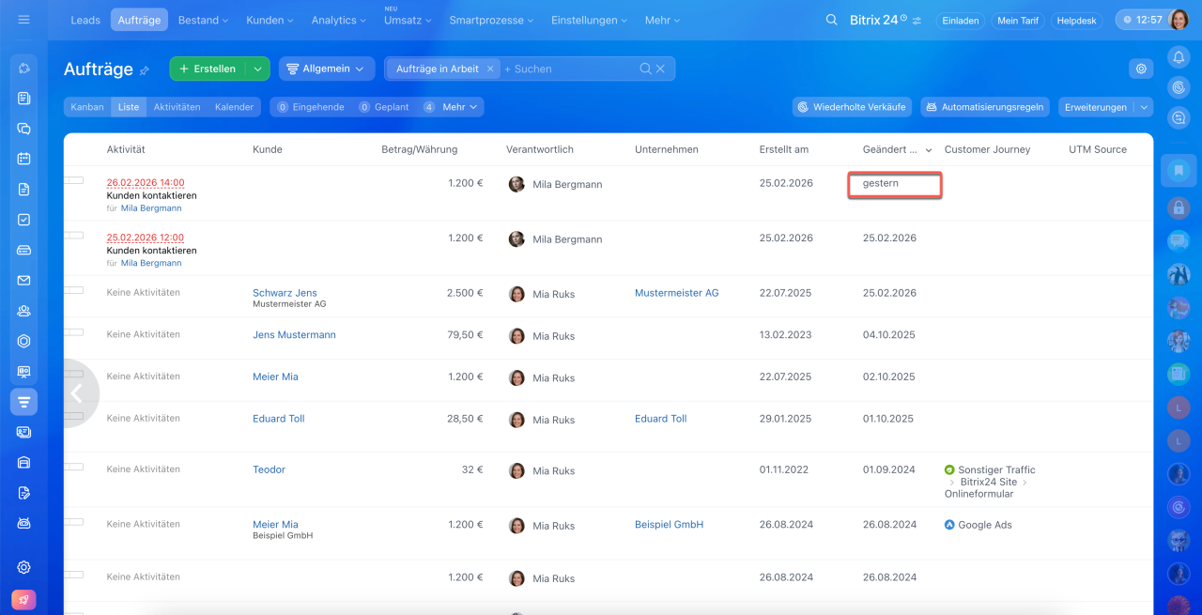Remove the 'Aufträge in Arbeit' filter chip
1202x615 pixels.
pos(490,69)
